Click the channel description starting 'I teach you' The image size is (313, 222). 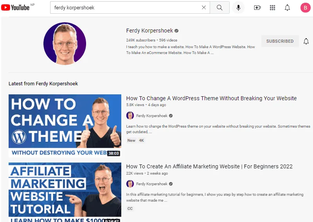coord(191,50)
